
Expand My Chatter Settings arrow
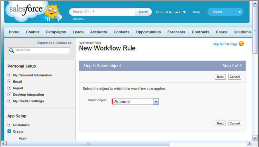click(x=9, y=101)
